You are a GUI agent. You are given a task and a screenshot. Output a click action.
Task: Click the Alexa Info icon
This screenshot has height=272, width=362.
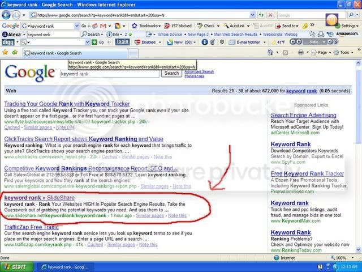point(109,34)
